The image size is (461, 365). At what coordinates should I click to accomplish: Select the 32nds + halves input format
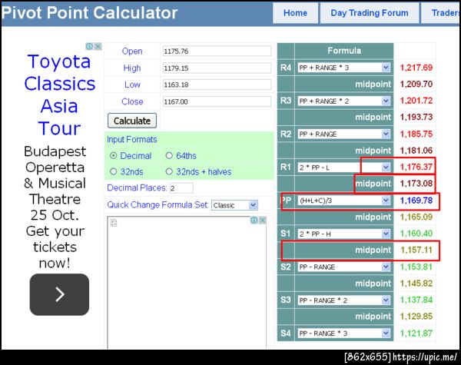click(x=169, y=171)
